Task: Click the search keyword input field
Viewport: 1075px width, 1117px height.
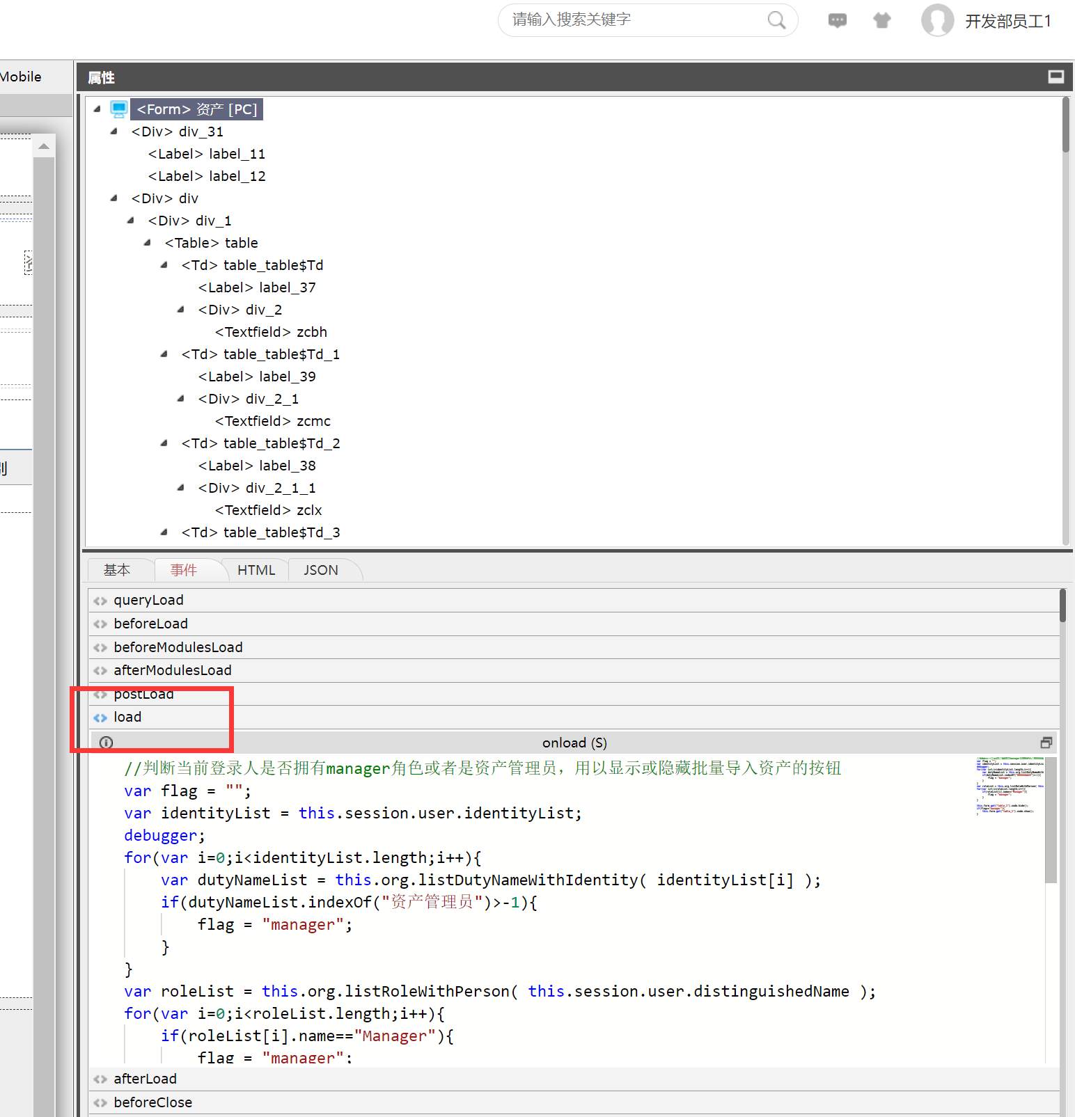Action: click(x=634, y=20)
